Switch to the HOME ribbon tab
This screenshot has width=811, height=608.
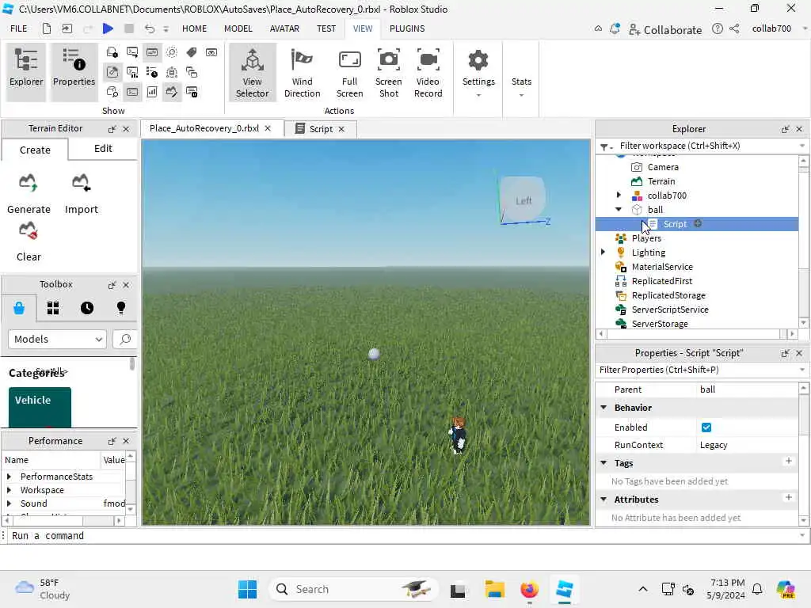[195, 28]
